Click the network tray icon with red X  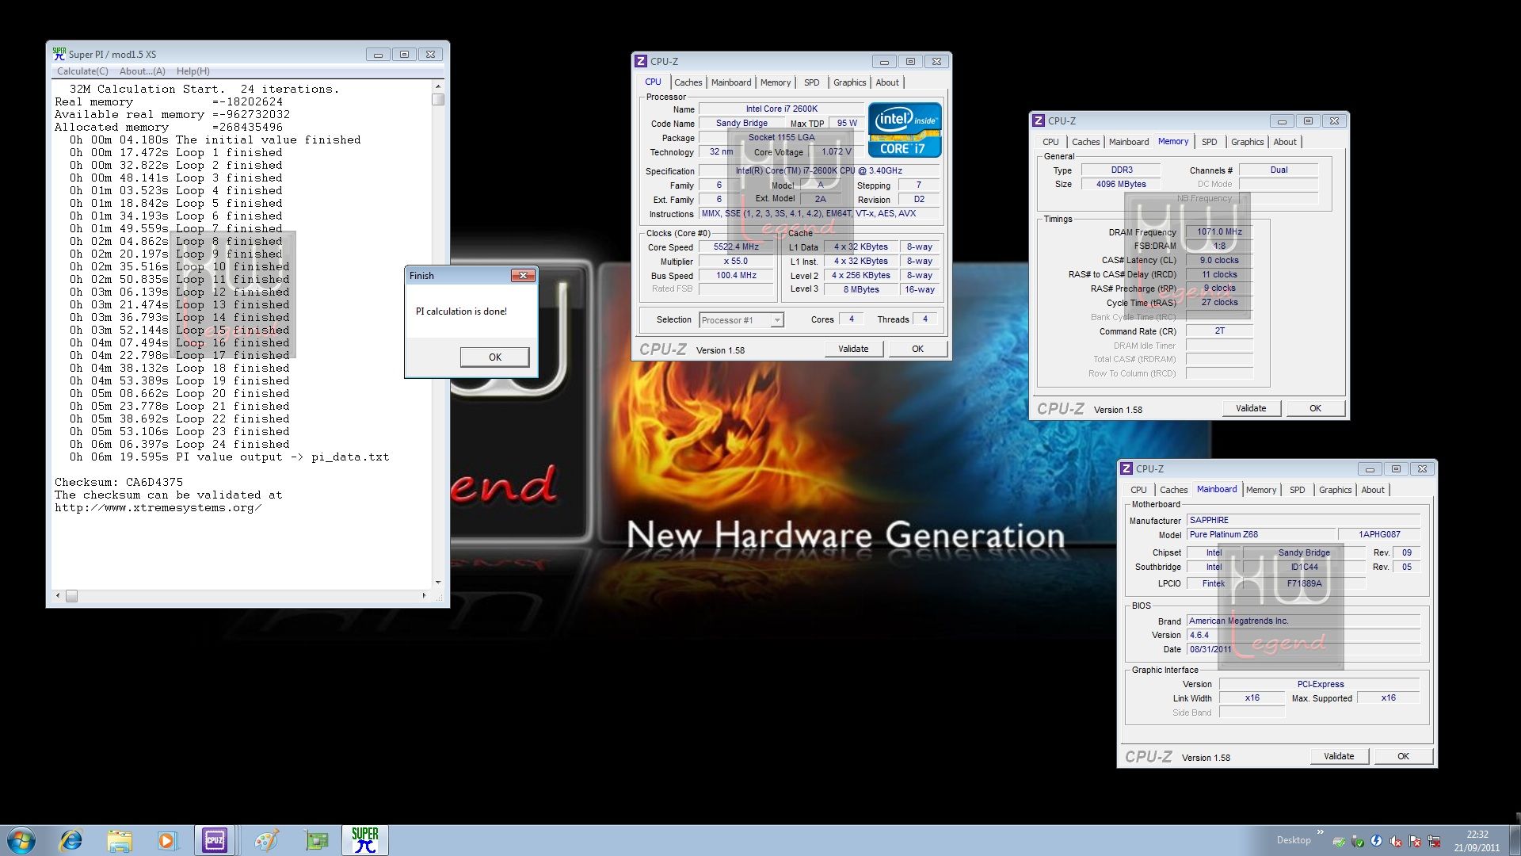click(x=1434, y=841)
